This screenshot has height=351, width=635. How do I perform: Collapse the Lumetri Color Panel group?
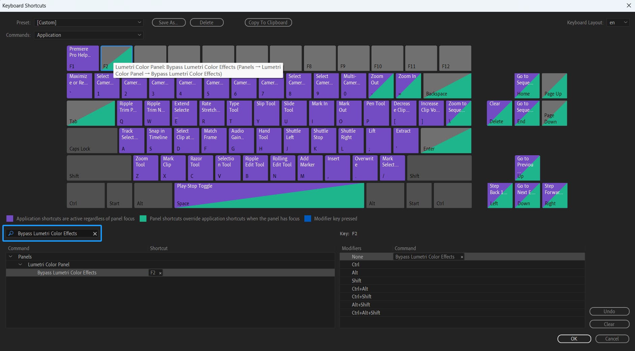tap(20, 265)
